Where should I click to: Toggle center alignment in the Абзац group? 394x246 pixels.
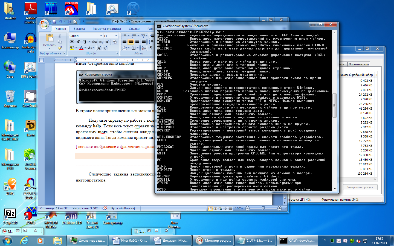(131, 42)
